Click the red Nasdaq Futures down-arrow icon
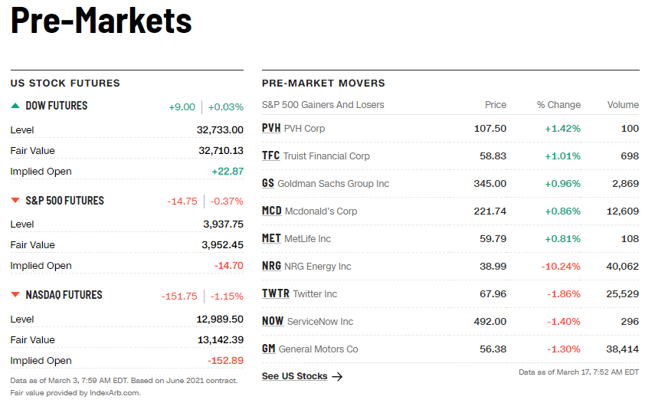The width and height of the screenshot is (645, 403). click(15, 295)
